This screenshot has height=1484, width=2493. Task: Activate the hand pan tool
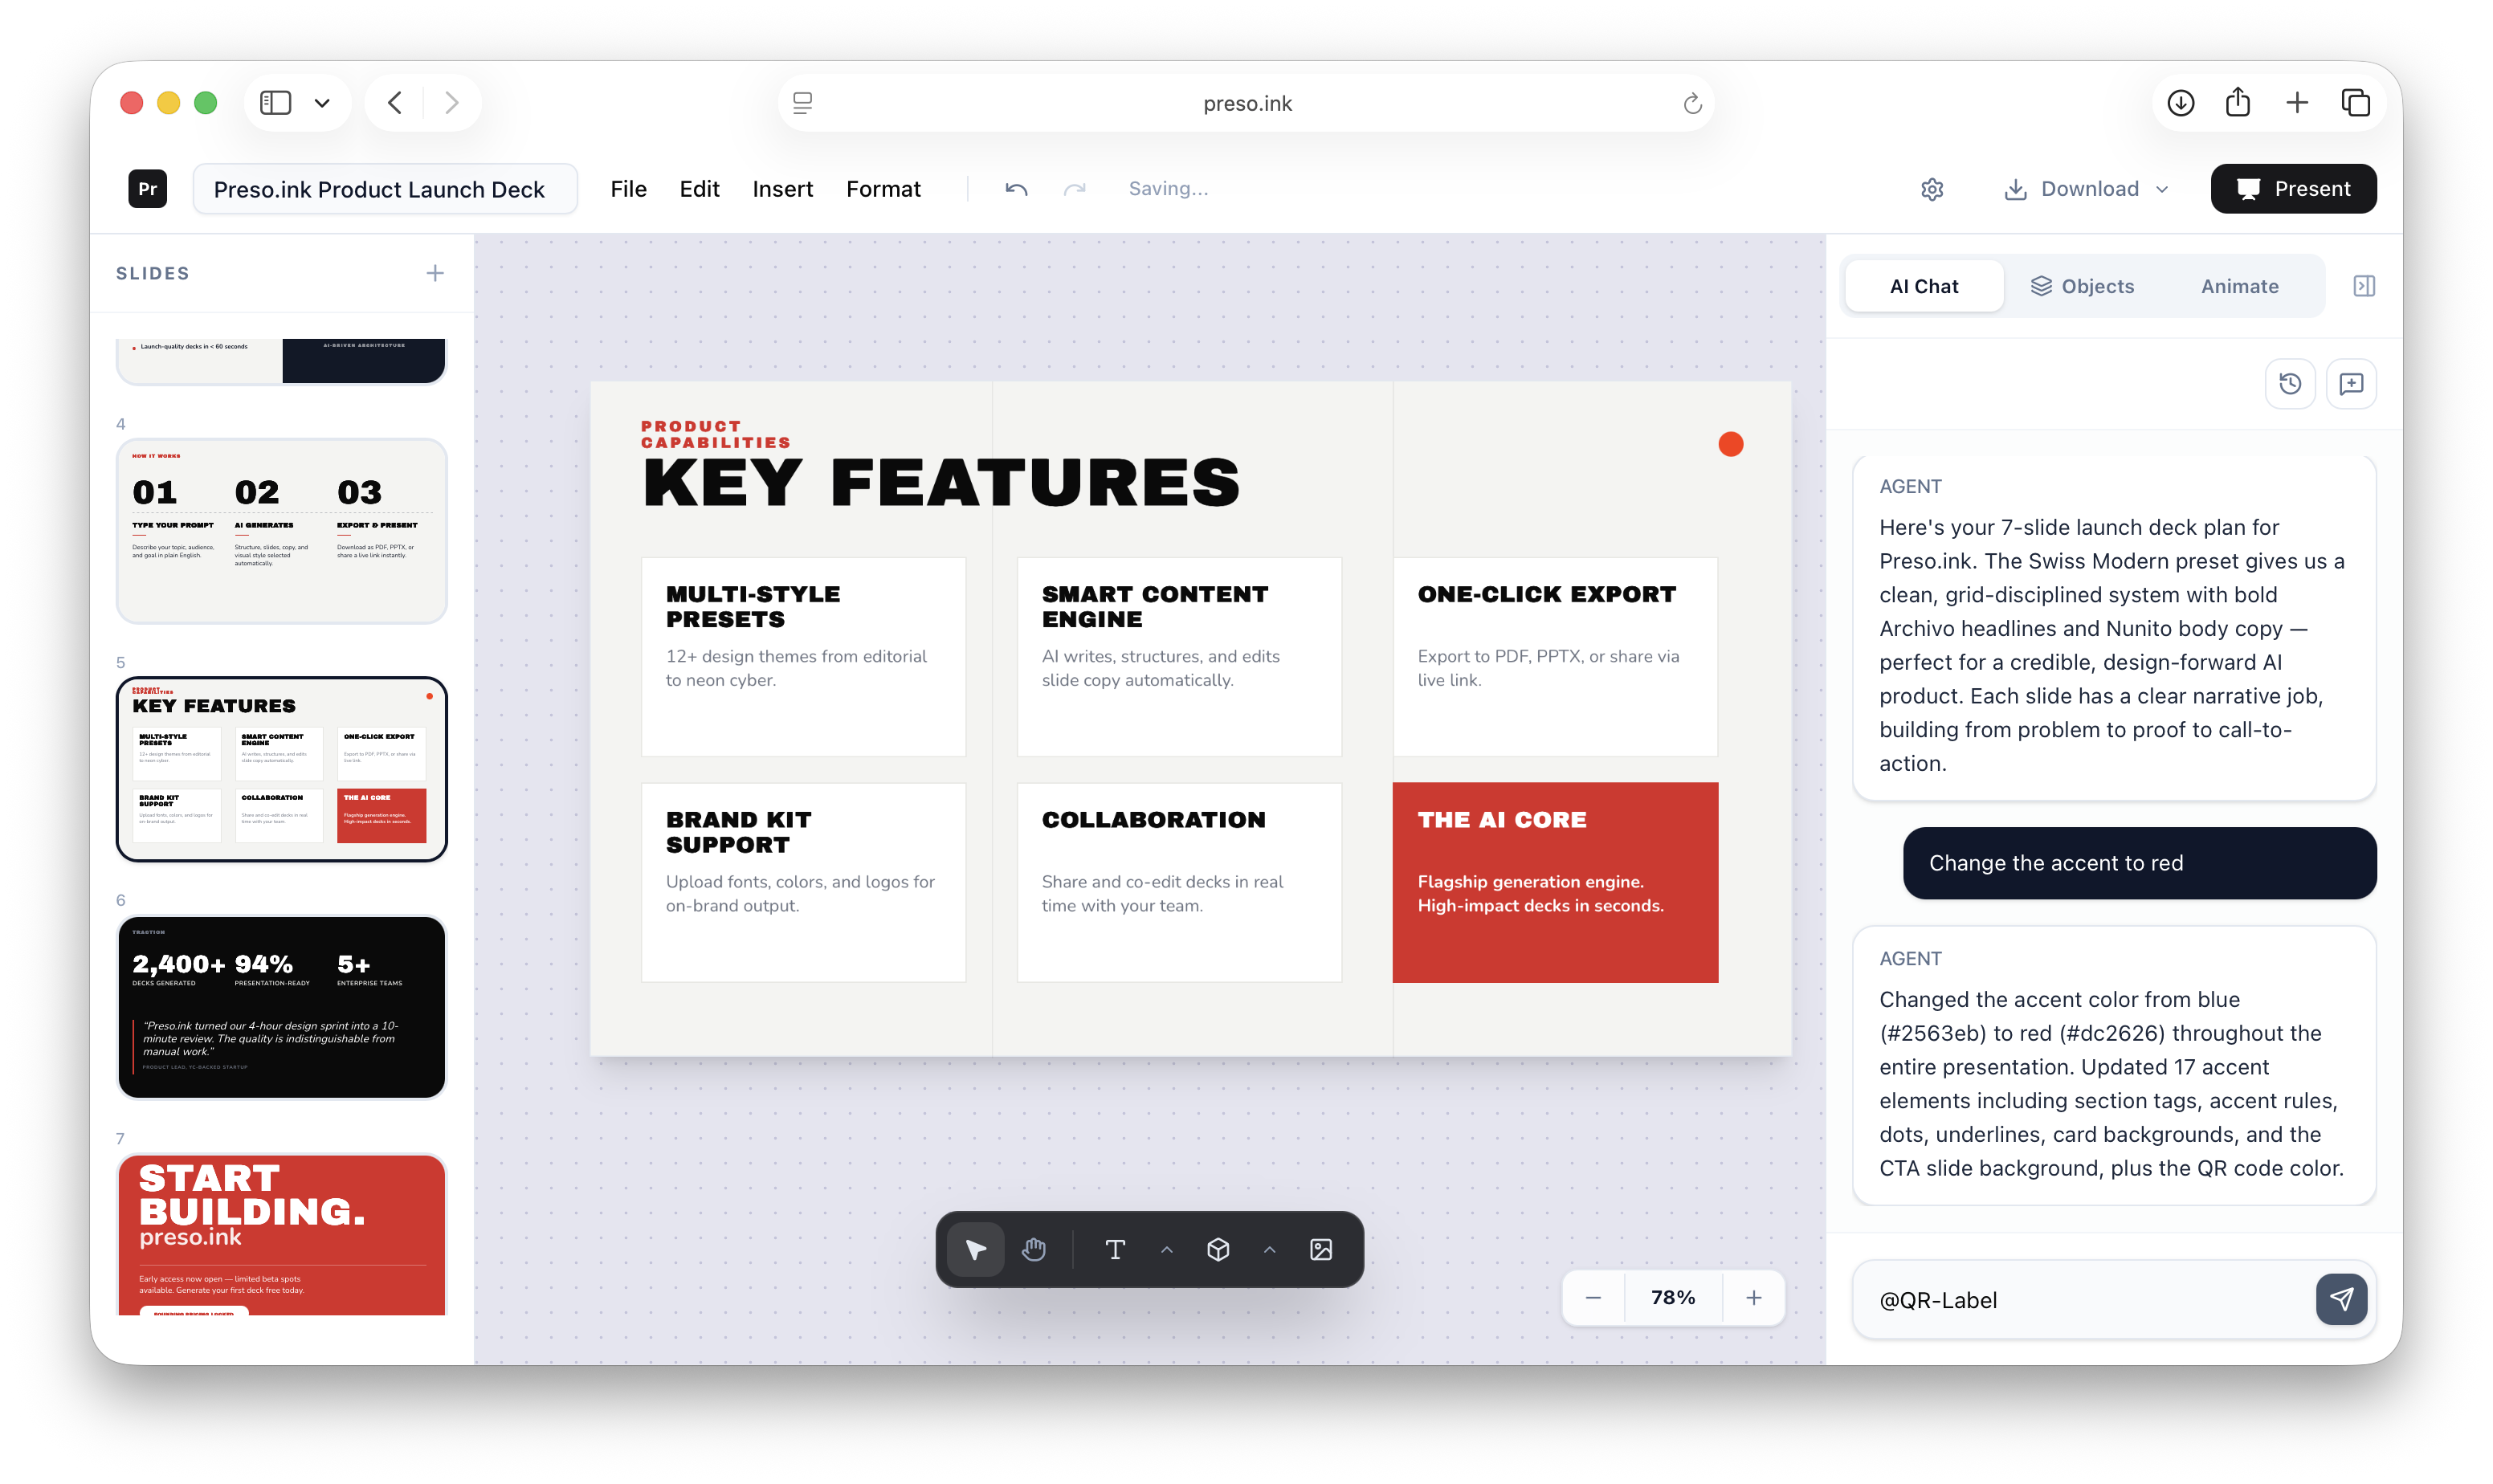(x=1033, y=1248)
